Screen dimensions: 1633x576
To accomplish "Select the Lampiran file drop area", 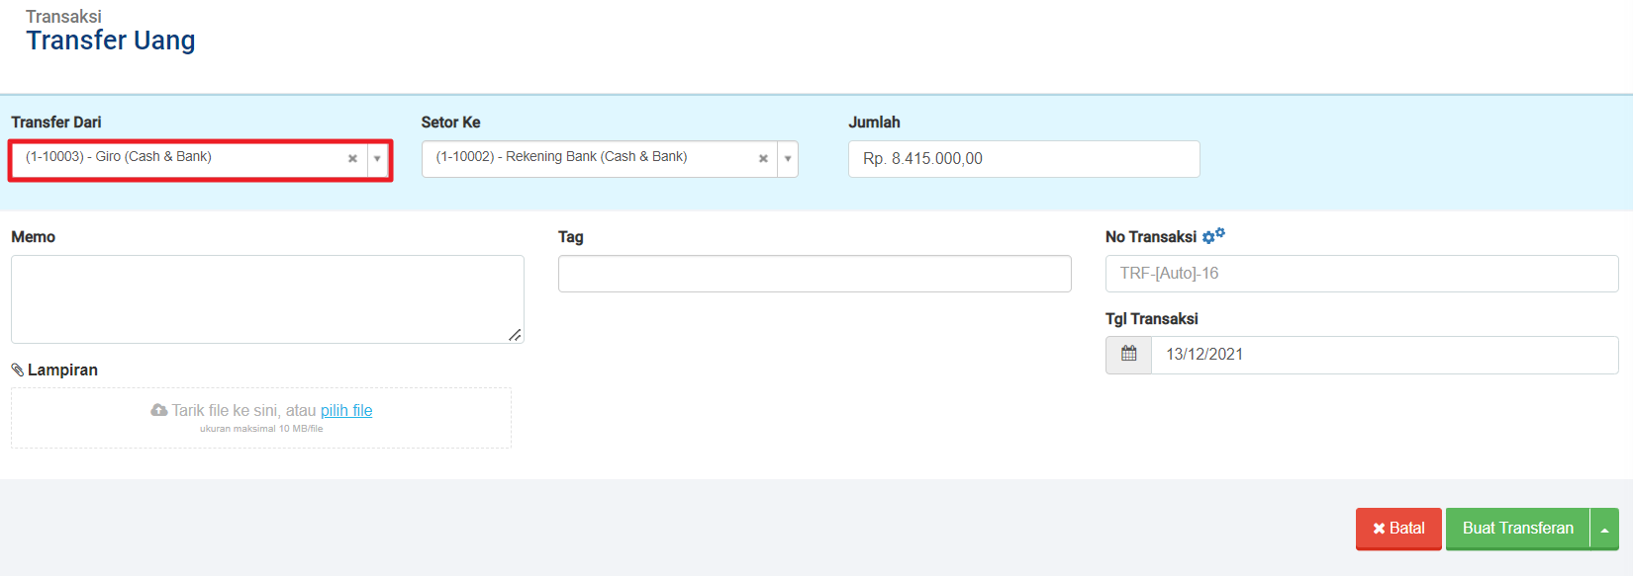I will pyautogui.click(x=261, y=418).
